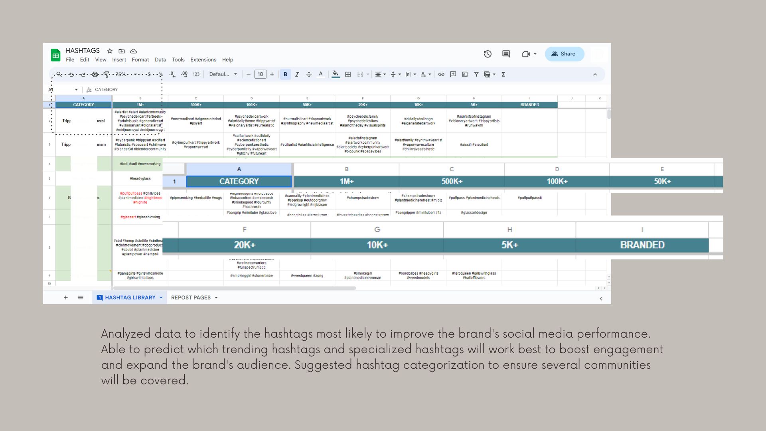Open horizontal align dropdown
The height and width of the screenshot is (431, 766).
380,74
